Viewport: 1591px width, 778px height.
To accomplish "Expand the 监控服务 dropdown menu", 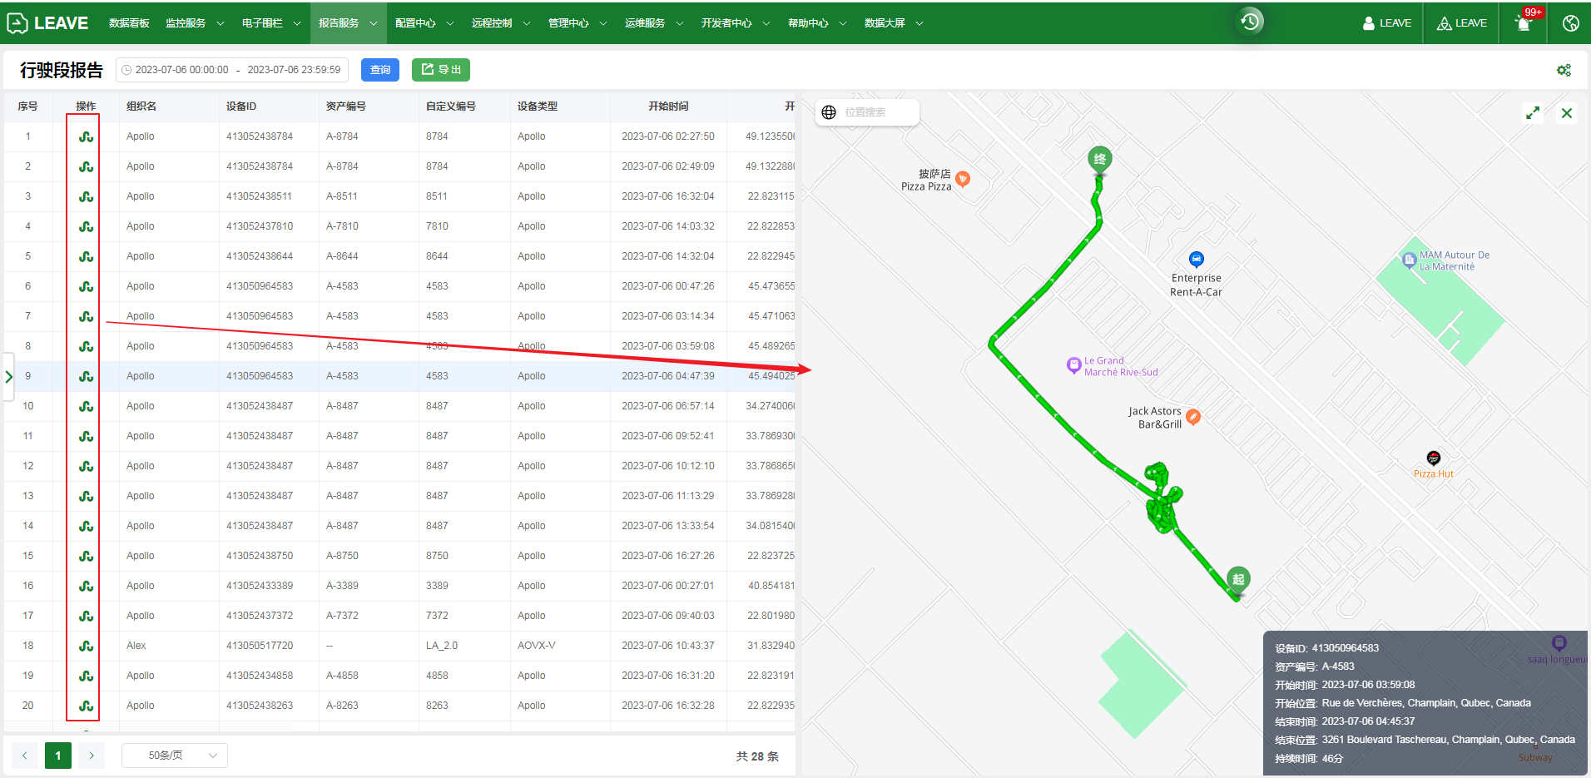I will pyautogui.click(x=194, y=23).
